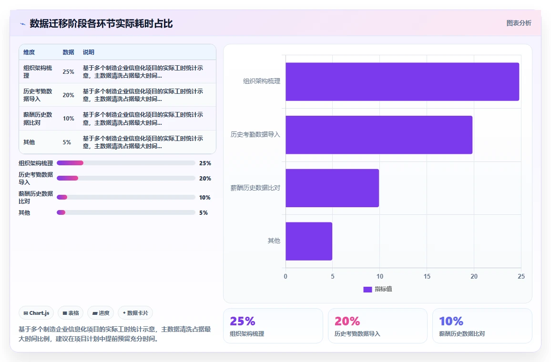Click the 维度 column header
551x362 pixels.
pos(29,52)
